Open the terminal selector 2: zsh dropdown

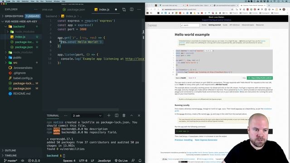tap(87, 116)
